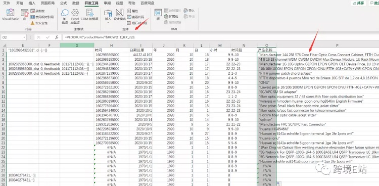Screen dimensions: 379x186
Task: Click the formula bar confirm checkmark
Action: pos(48,37)
